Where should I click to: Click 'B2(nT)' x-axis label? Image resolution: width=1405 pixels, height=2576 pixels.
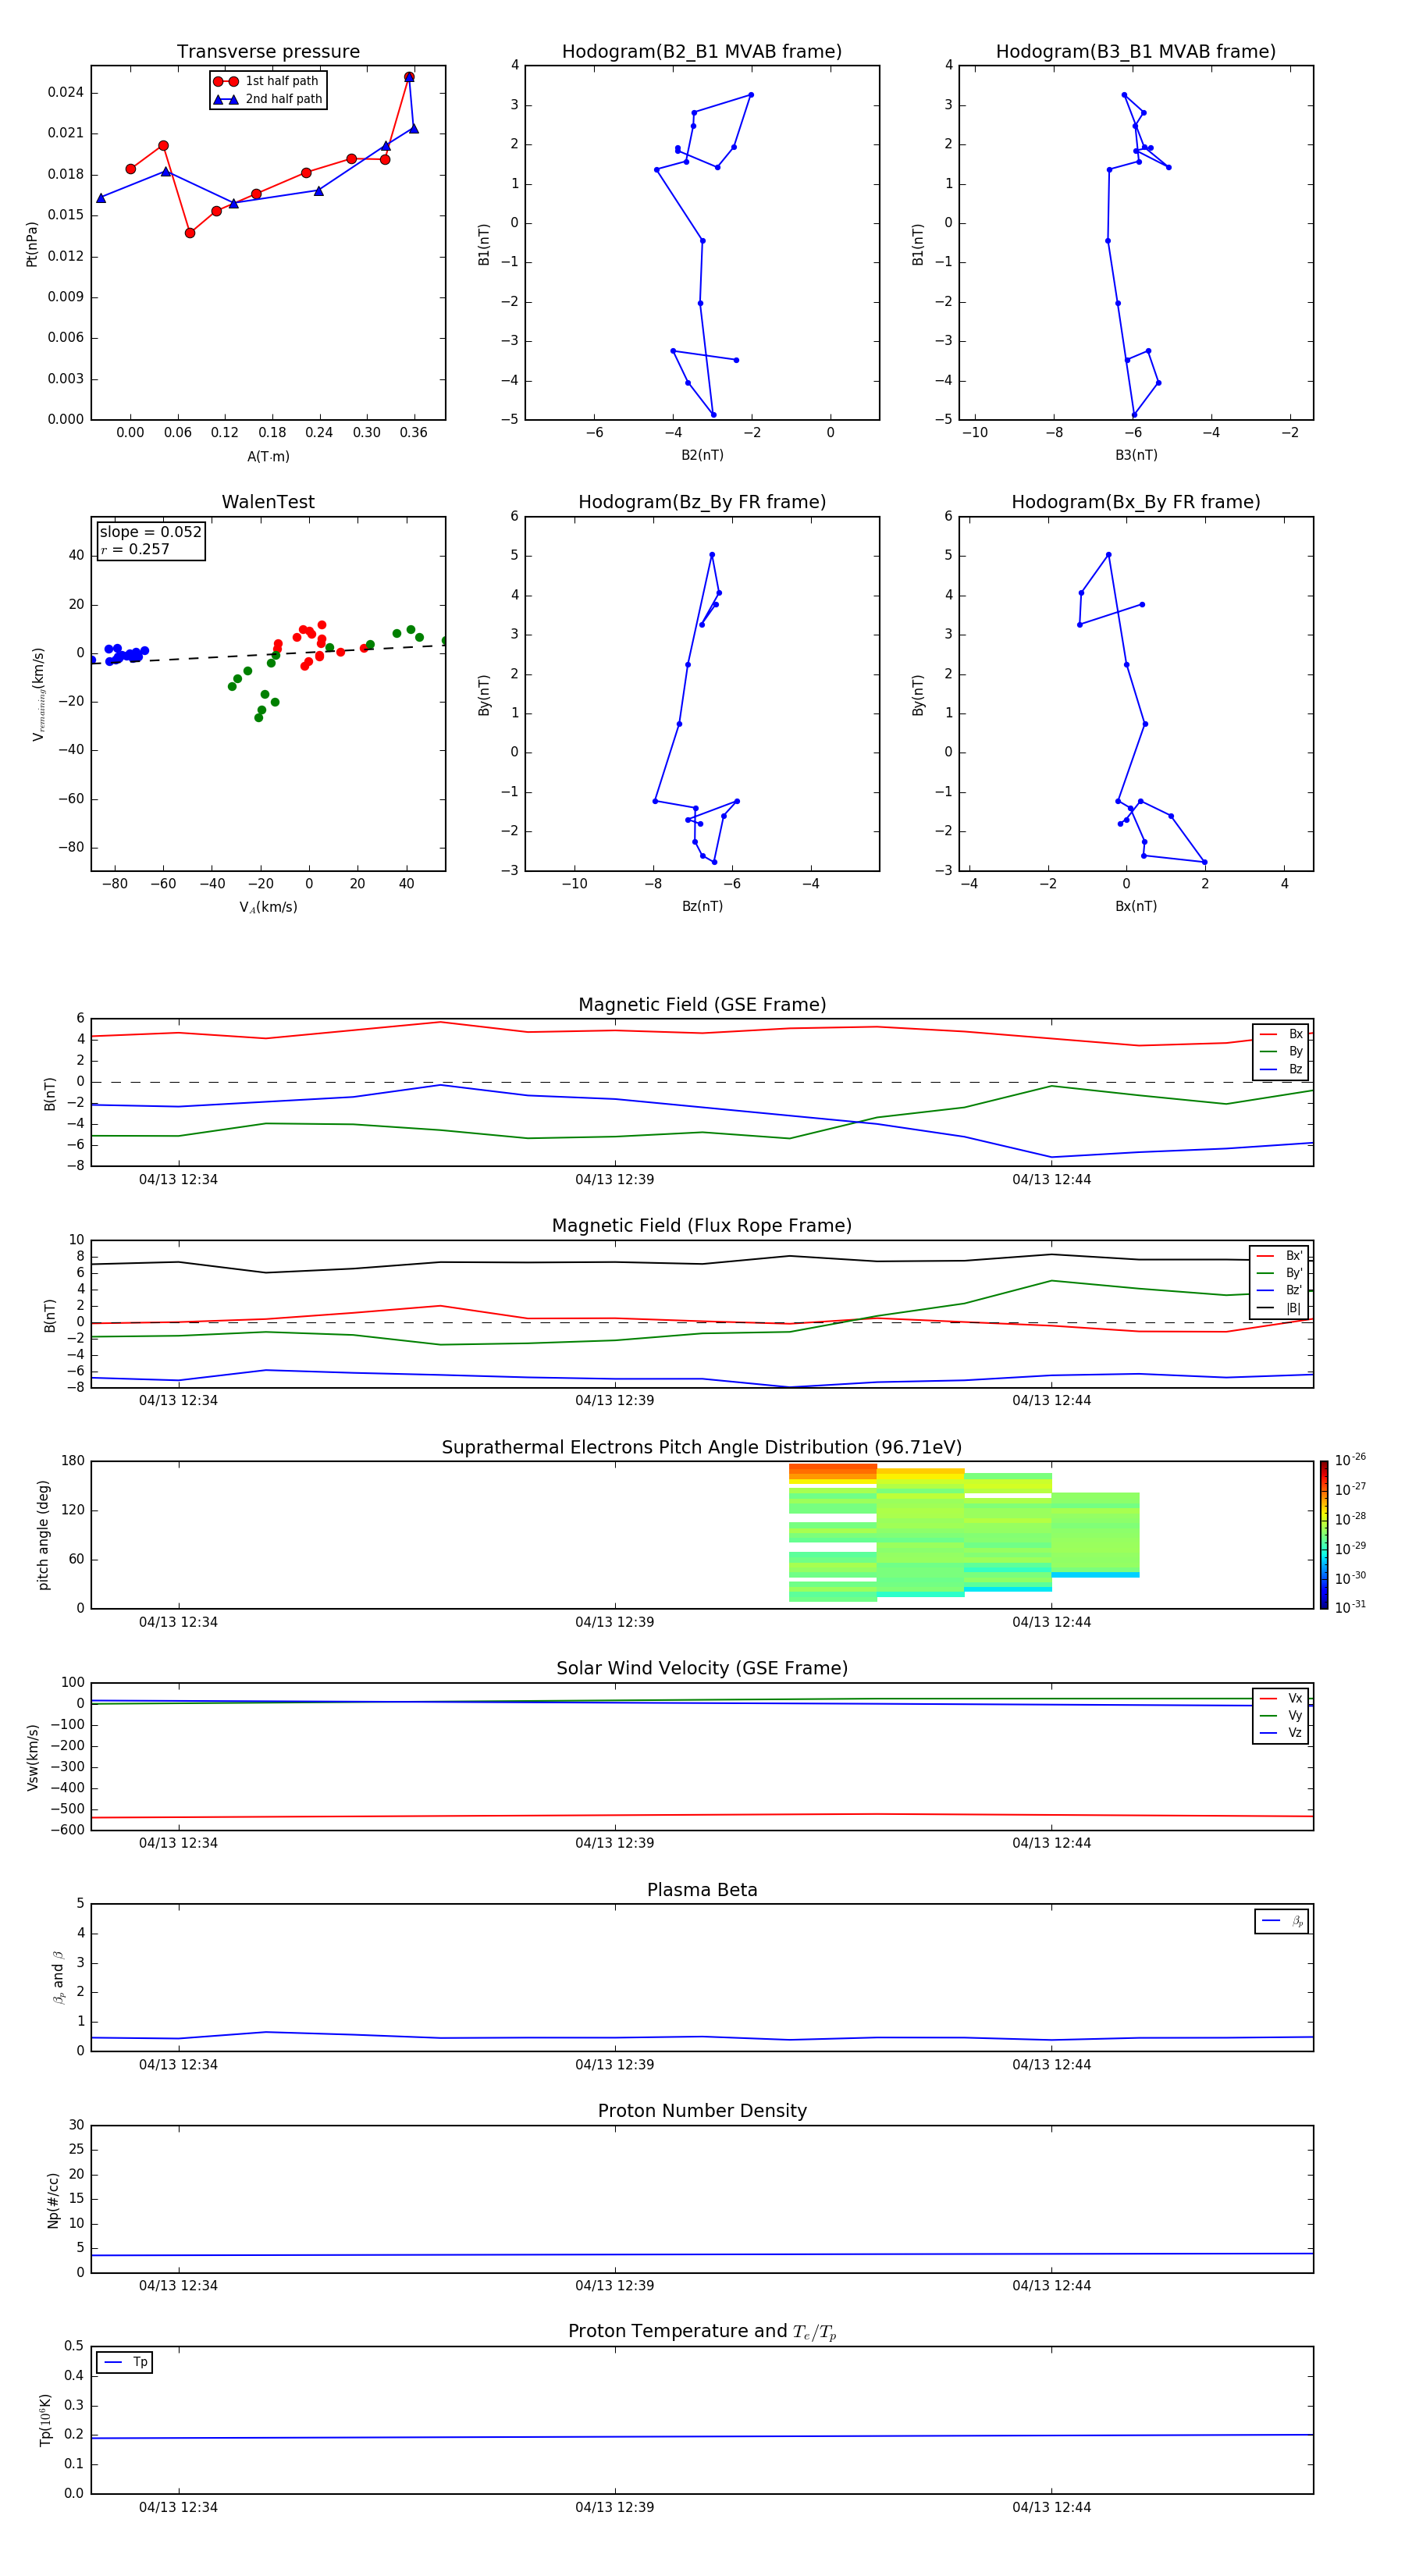(x=702, y=455)
